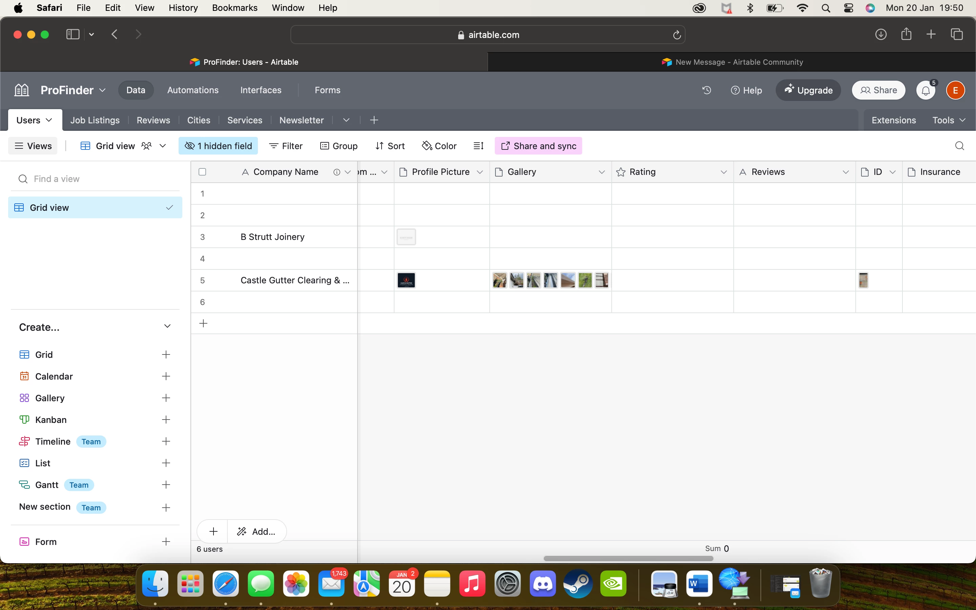Viewport: 976px width, 610px height.
Task: Open the Automations tab
Action: tap(193, 90)
